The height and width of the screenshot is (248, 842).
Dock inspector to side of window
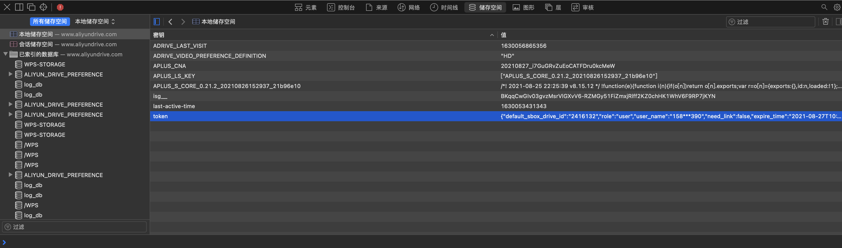point(19,7)
